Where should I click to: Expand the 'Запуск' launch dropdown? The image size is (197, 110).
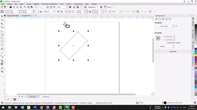pos(114,7)
